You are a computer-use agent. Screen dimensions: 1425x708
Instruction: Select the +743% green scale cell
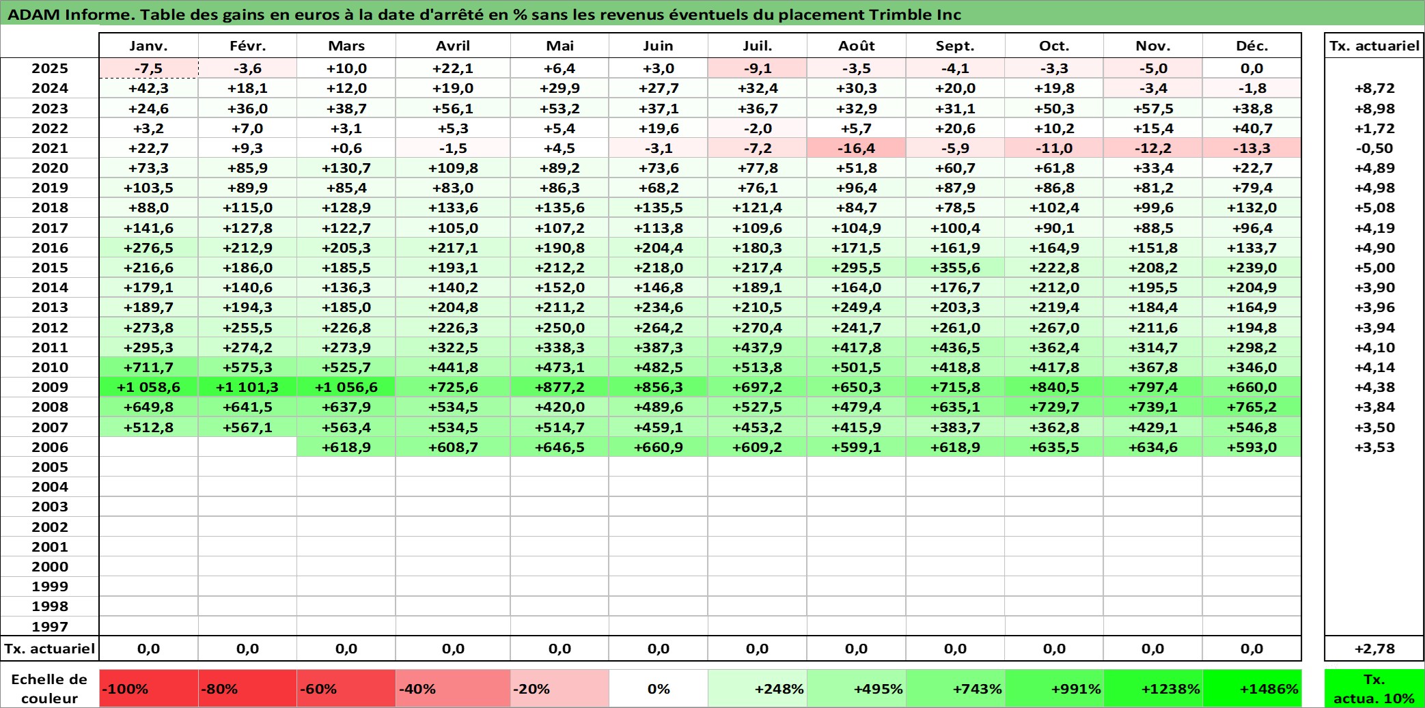955,688
